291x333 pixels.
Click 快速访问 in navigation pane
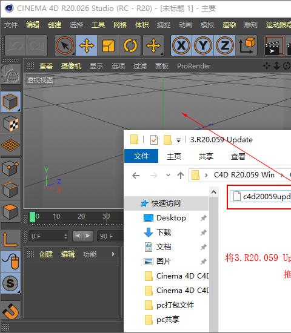[166, 203]
